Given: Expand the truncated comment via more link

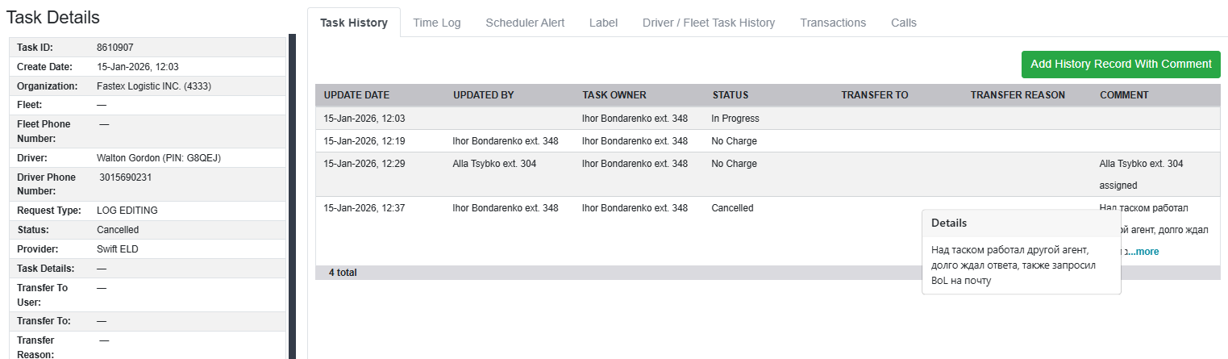Looking at the screenshot, I should [1147, 252].
